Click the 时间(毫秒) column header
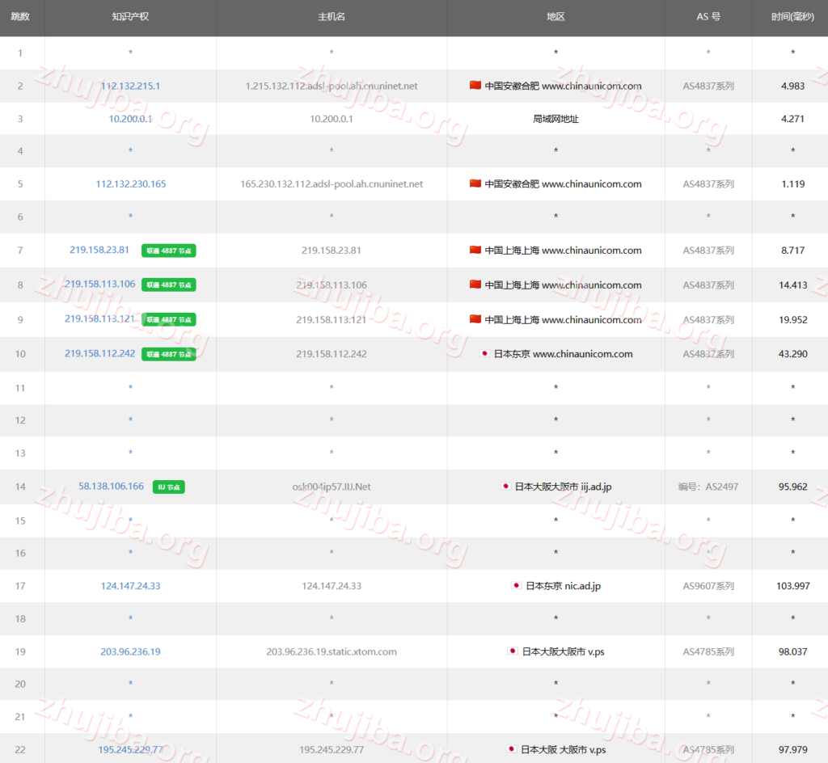This screenshot has height=763, width=828. tap(792, 17)
